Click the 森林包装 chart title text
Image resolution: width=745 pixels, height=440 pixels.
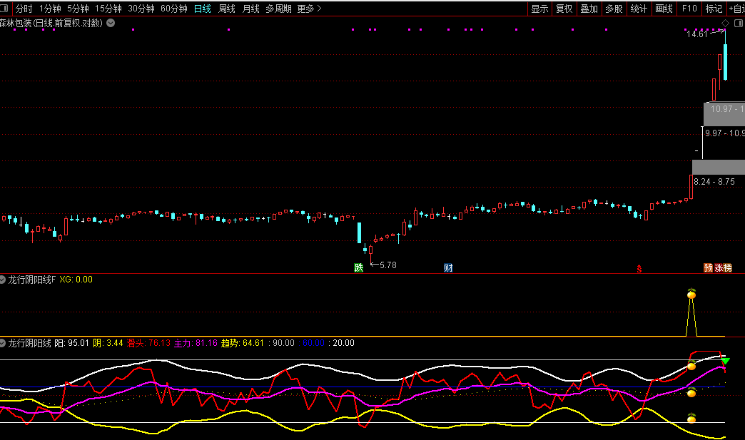pos(51,23)
